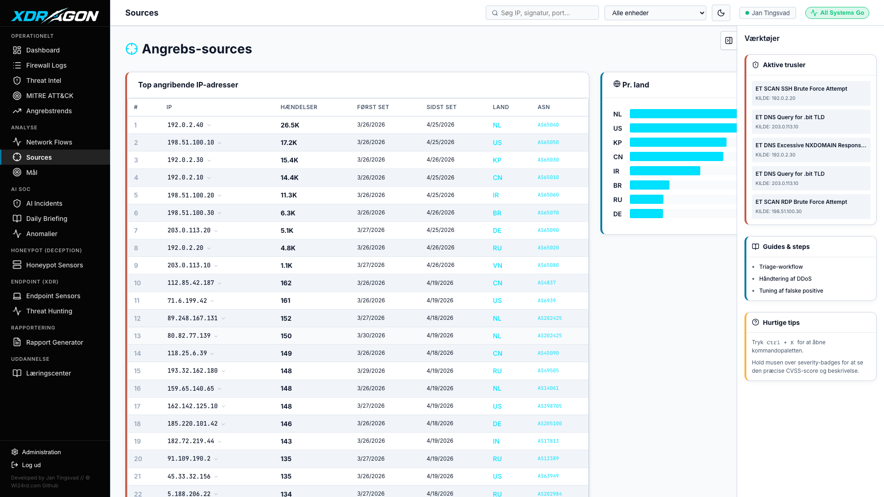Click the Rapport Generator document icon
The height and width of the screenshot is (497, 884).
17,342
